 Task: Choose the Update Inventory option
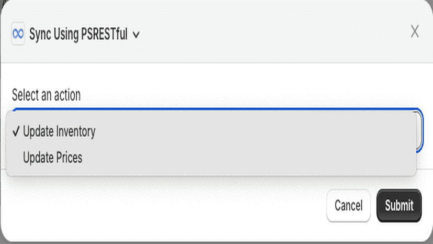point(211,131)
